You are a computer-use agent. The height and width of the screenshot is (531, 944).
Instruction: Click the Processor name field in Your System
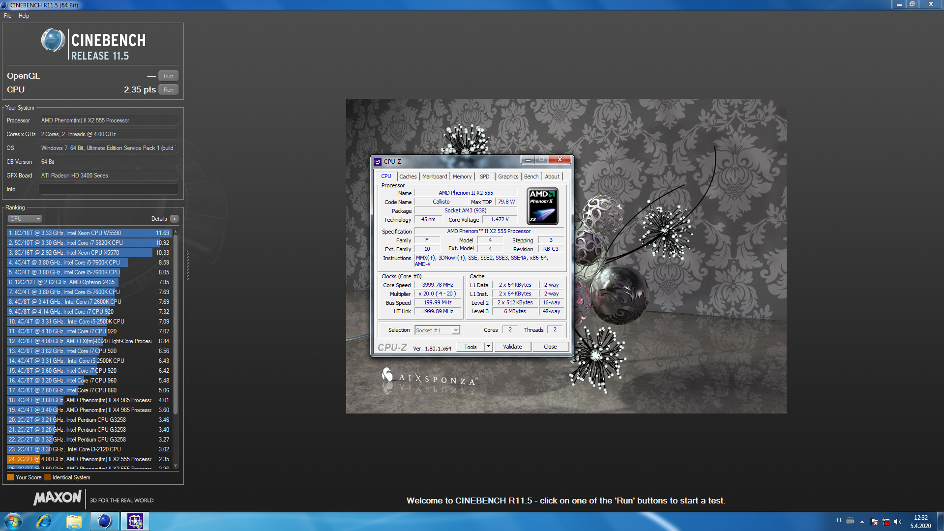click(x=109, y=120)
